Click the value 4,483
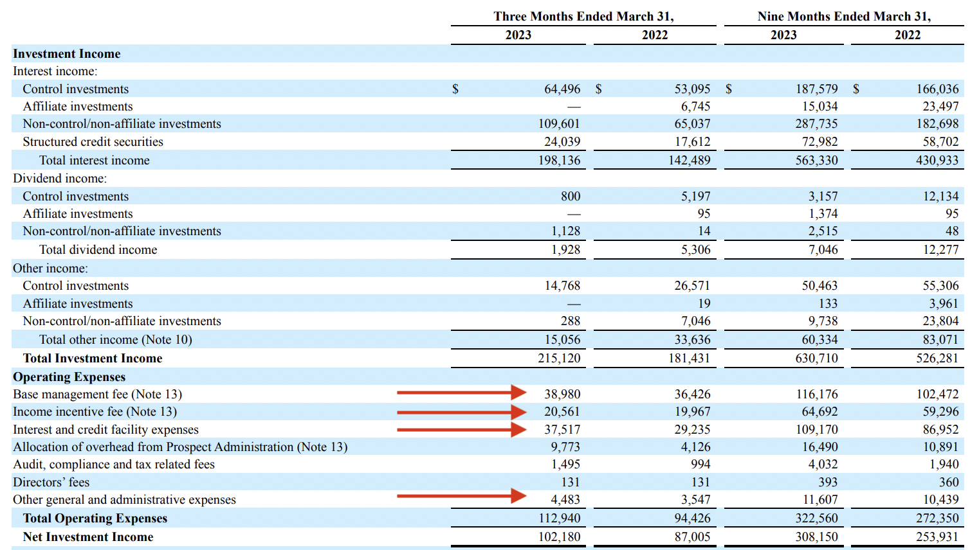 click(565, 500)
